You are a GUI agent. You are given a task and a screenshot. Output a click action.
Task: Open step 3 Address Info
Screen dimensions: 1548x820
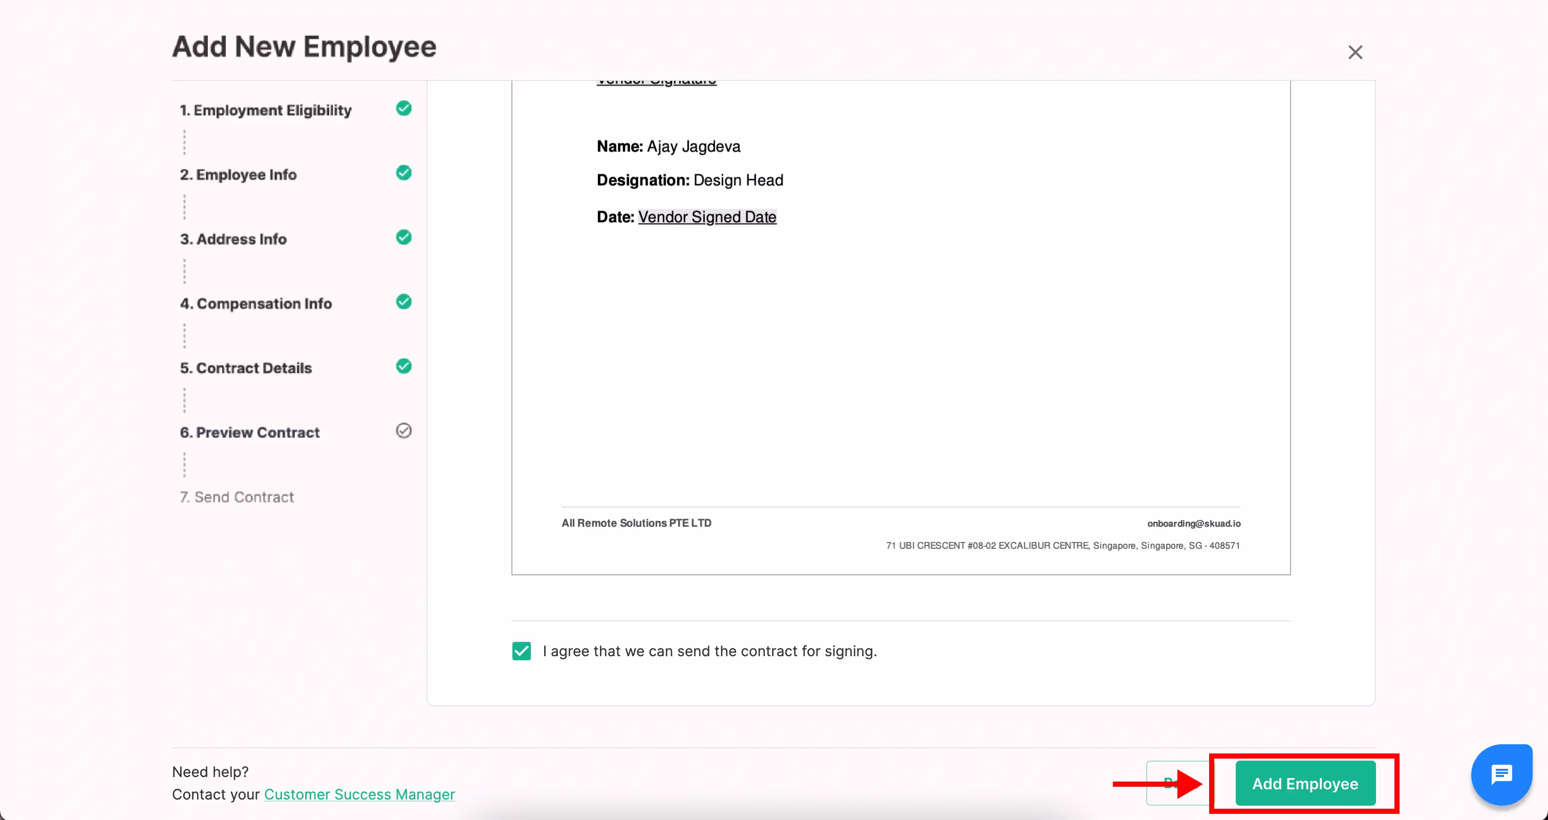[233, 239]
